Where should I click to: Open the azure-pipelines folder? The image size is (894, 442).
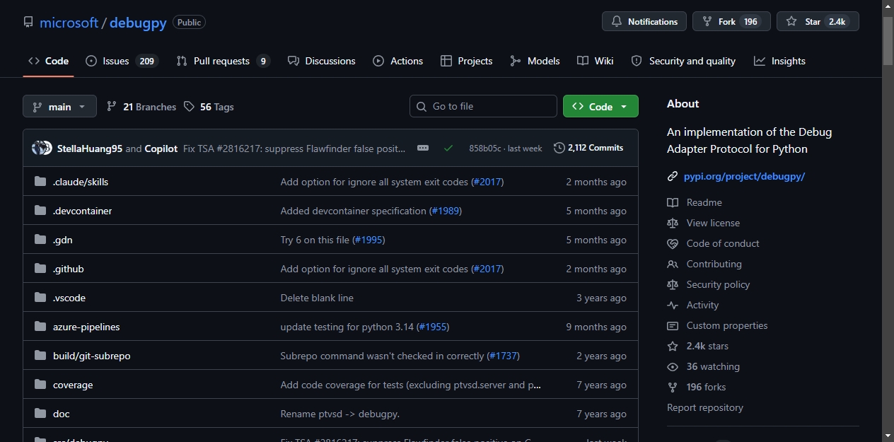pyautogui.click(x=86, y=327)
